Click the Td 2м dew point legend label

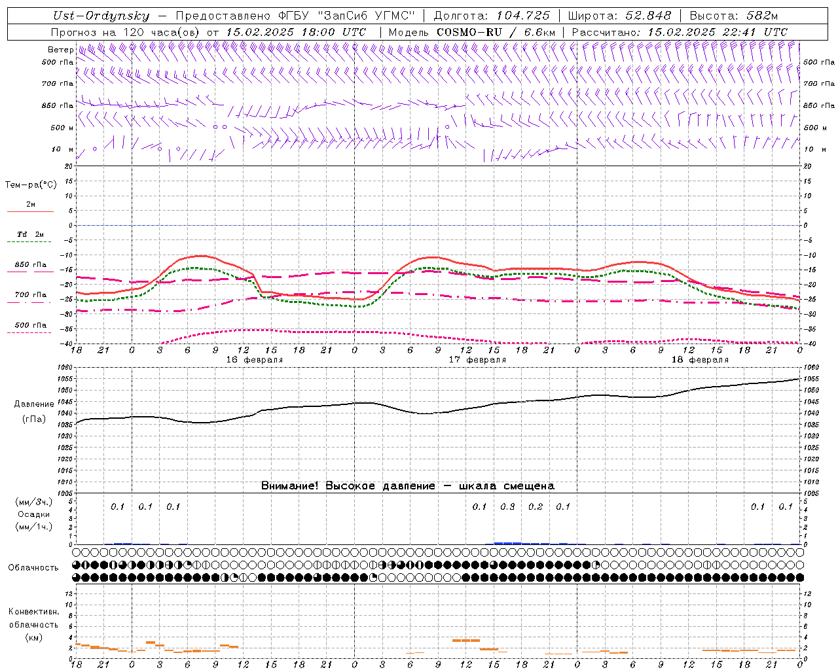coord(30,234)
